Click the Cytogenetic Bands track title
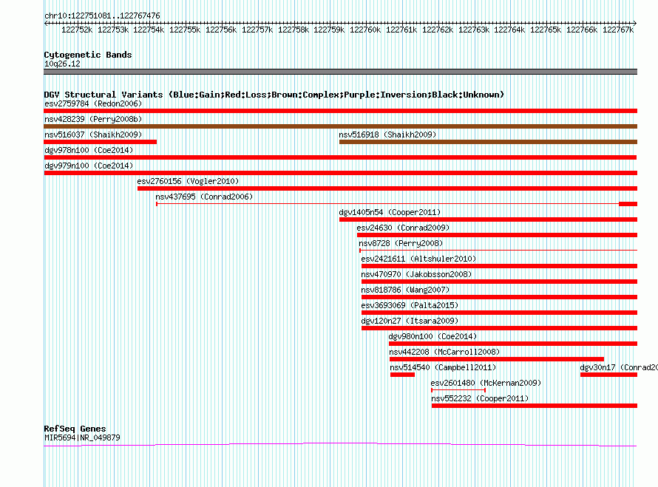 click(x=88, y=55)
